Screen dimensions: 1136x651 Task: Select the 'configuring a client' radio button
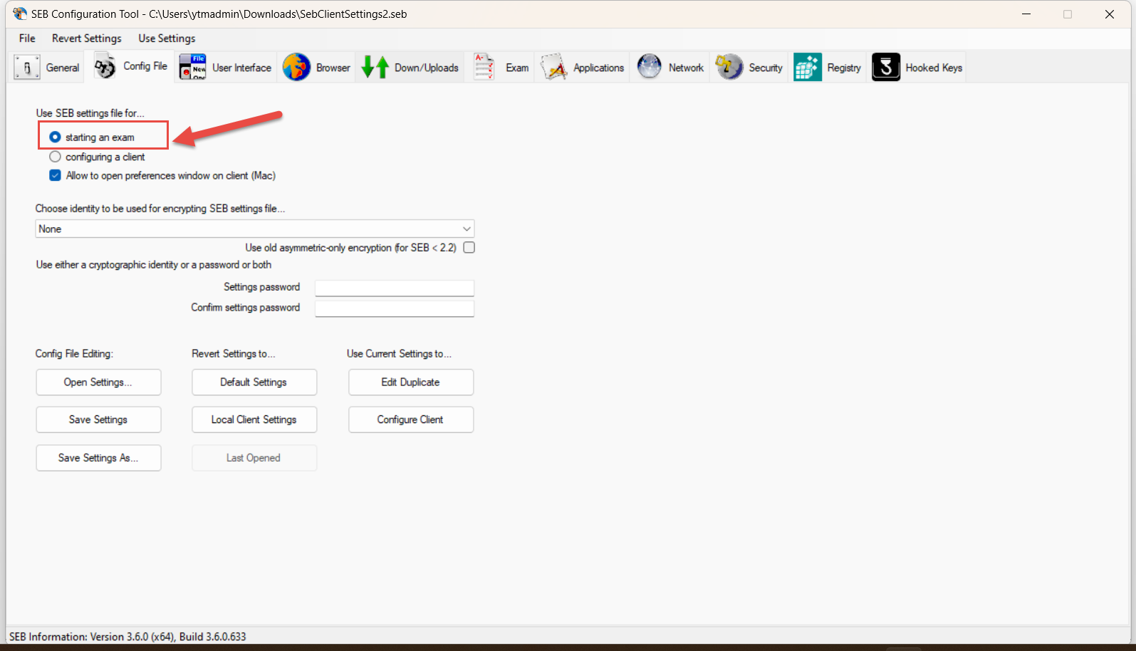[55, 157]
